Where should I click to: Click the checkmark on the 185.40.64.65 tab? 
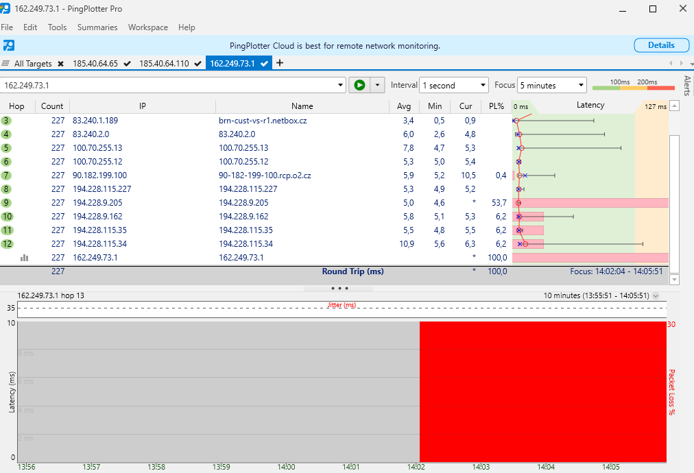pos(128,64)
